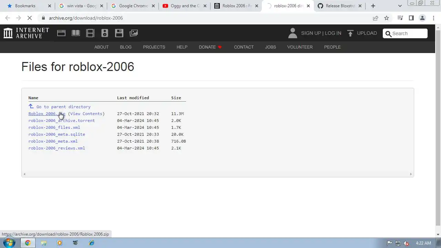
Task: Open the Video film strip icon
Action: (90, 33)
